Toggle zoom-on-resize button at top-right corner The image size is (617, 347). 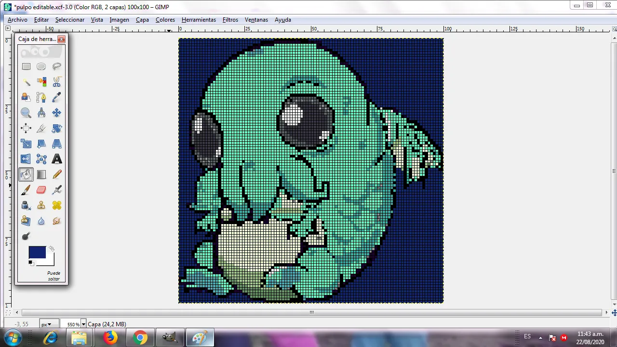coord(614,29)
